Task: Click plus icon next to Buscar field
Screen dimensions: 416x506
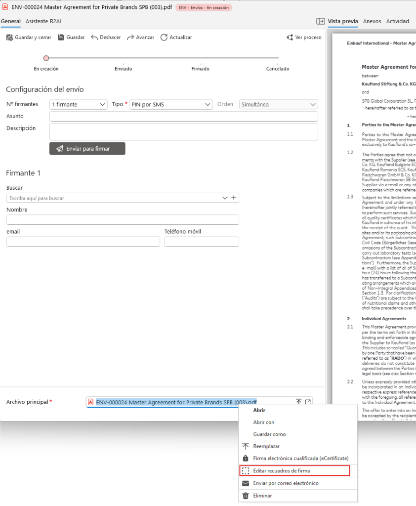Action: pos(234,198)
